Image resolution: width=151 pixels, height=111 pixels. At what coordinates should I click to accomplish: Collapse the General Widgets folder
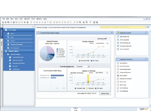[8, 54]
